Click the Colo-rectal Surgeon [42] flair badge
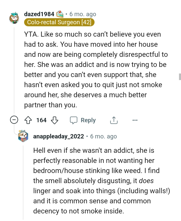The image size is (181, 221). 60,22
